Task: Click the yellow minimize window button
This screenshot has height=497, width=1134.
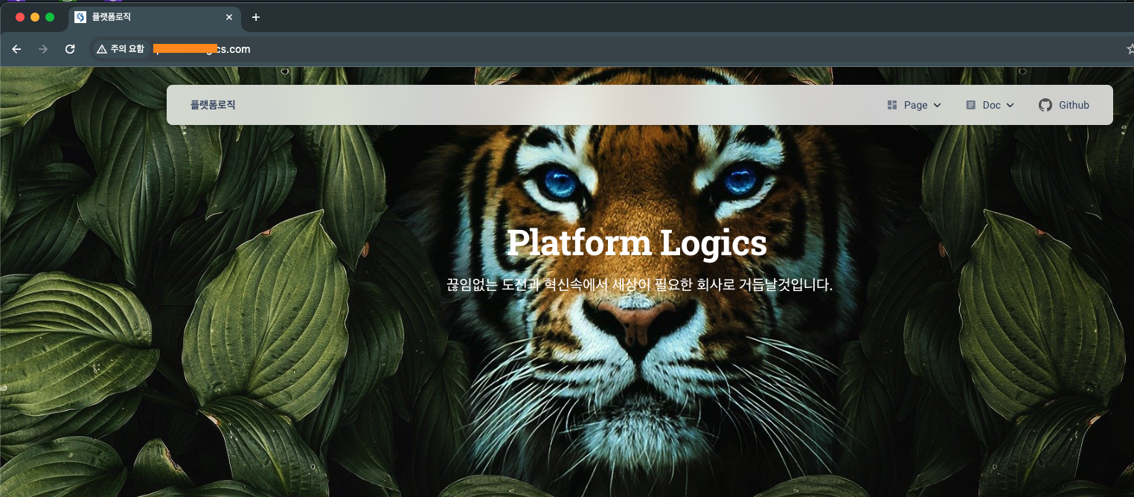Action: [35, 17]
